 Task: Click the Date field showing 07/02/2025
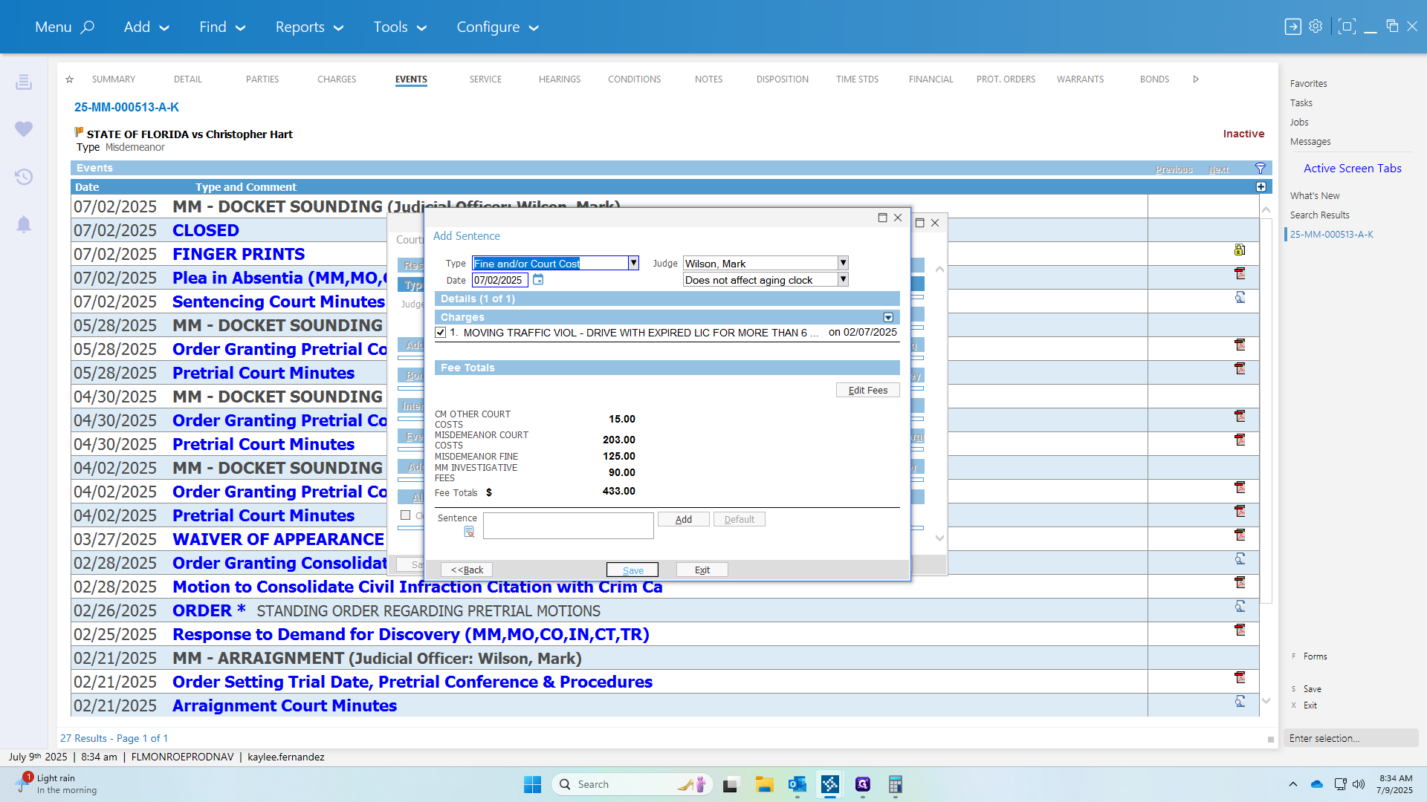tap(500, 280)
